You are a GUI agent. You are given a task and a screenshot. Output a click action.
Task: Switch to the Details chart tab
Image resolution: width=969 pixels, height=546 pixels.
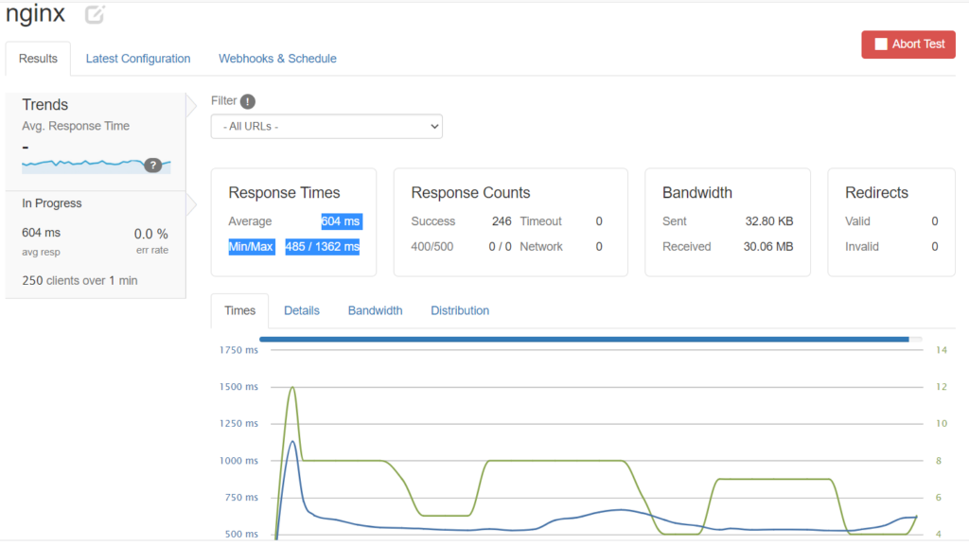point(302,310)
